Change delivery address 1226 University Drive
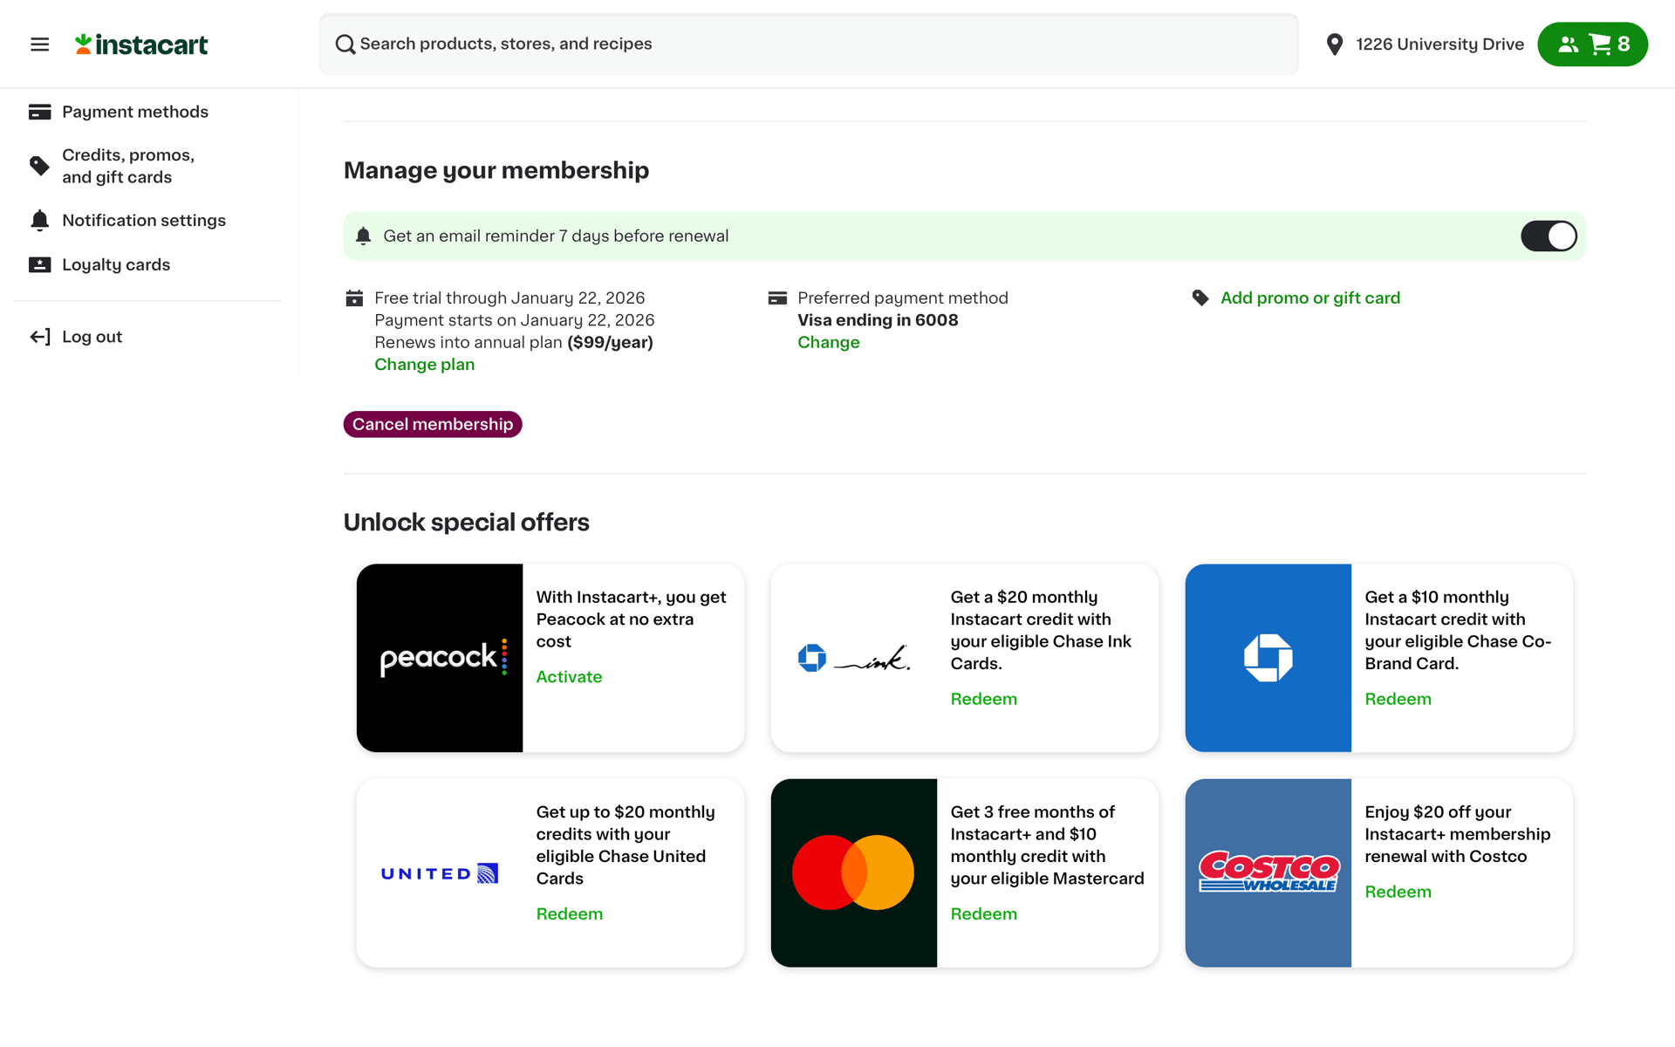 point(1439,44)
